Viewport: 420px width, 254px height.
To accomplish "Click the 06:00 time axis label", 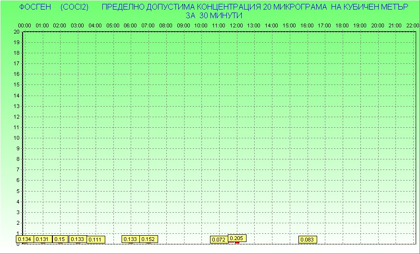I will click(131, 25).
